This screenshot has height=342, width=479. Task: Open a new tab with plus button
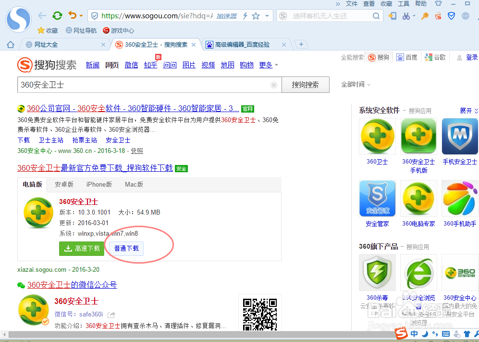pos(301,44)
